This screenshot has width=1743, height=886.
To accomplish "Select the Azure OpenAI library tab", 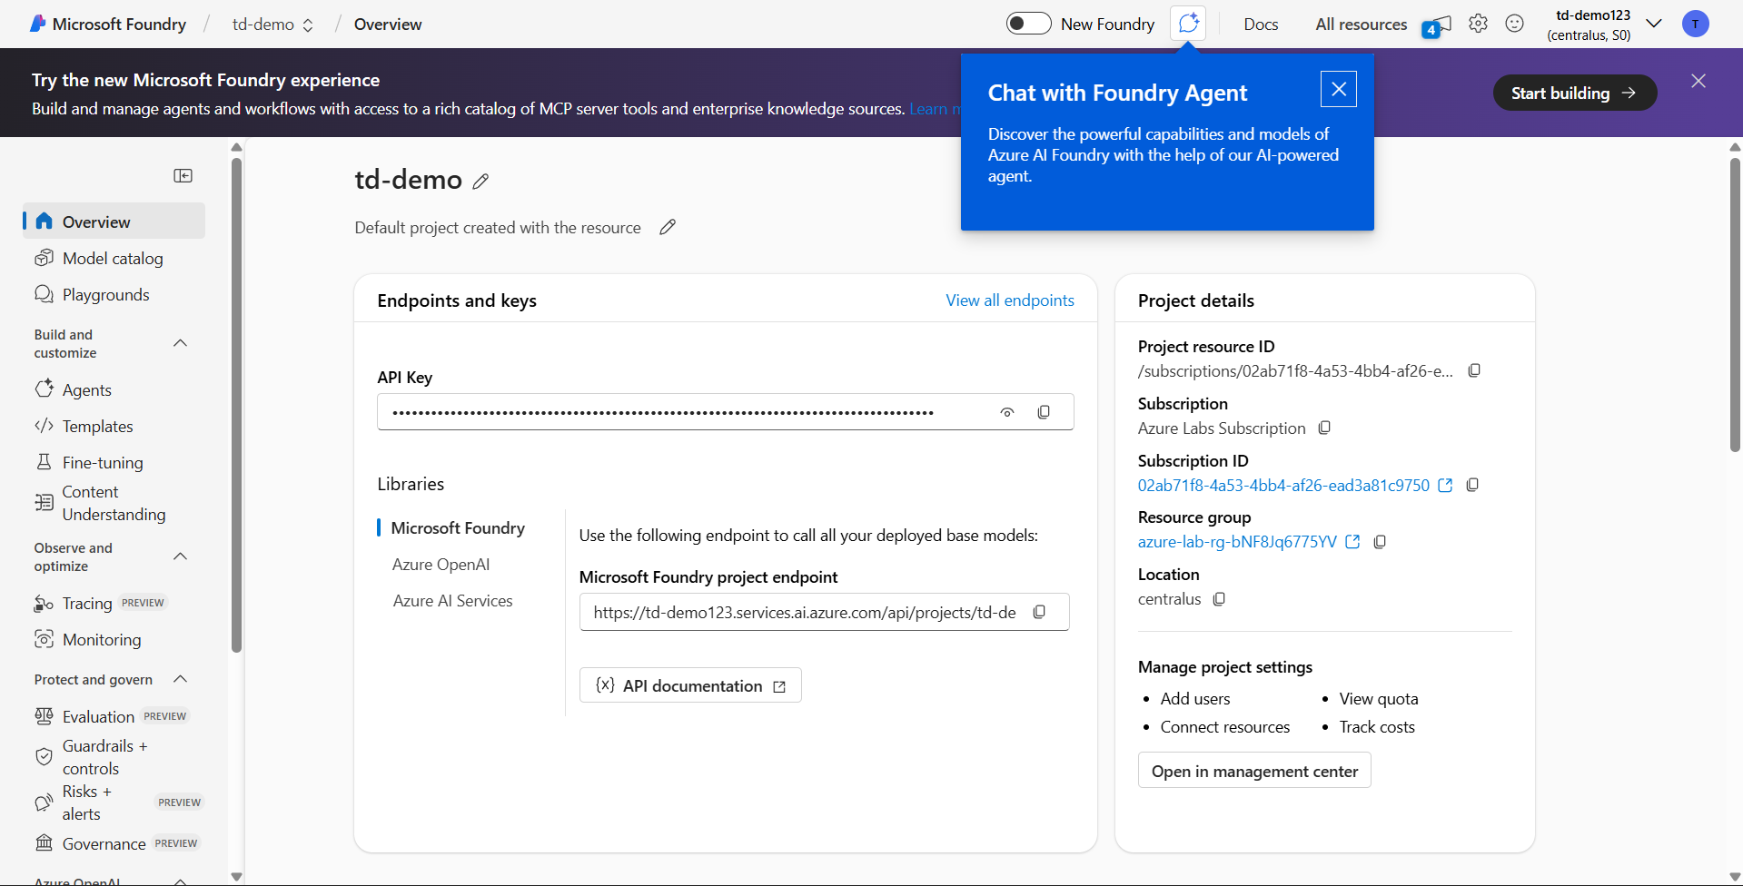I will (441, 565).
